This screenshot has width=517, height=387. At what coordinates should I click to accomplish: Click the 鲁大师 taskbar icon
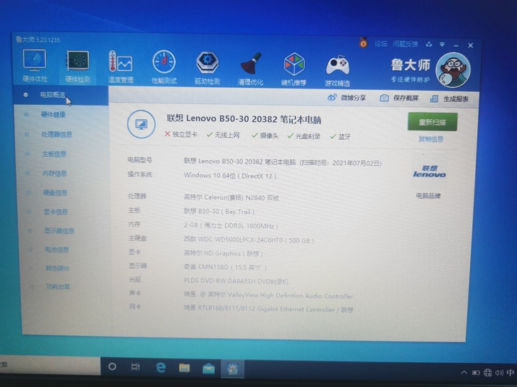point(232,369)
